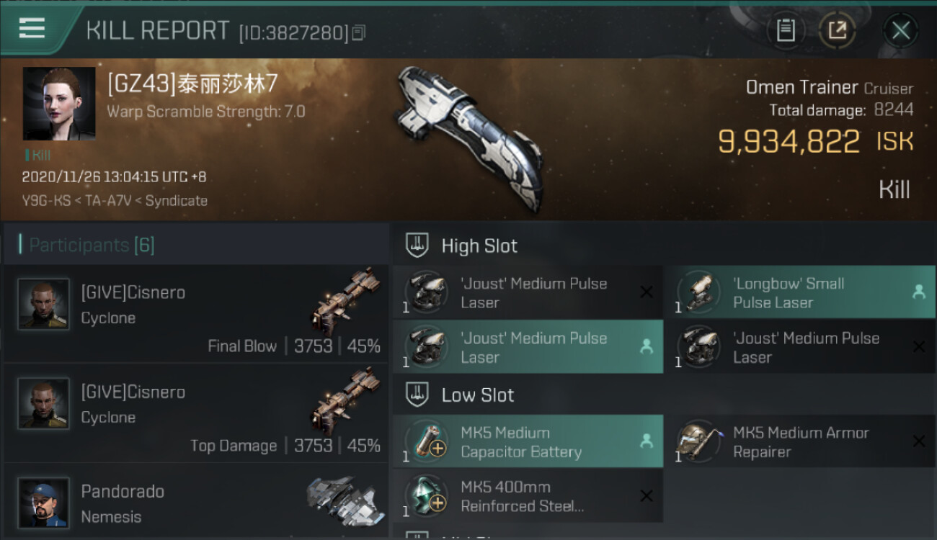Image resolution: width=937 pixels, height=540 pixels.
Task: Click the person icon on Longbow laser
Action: tap(919, 292)
